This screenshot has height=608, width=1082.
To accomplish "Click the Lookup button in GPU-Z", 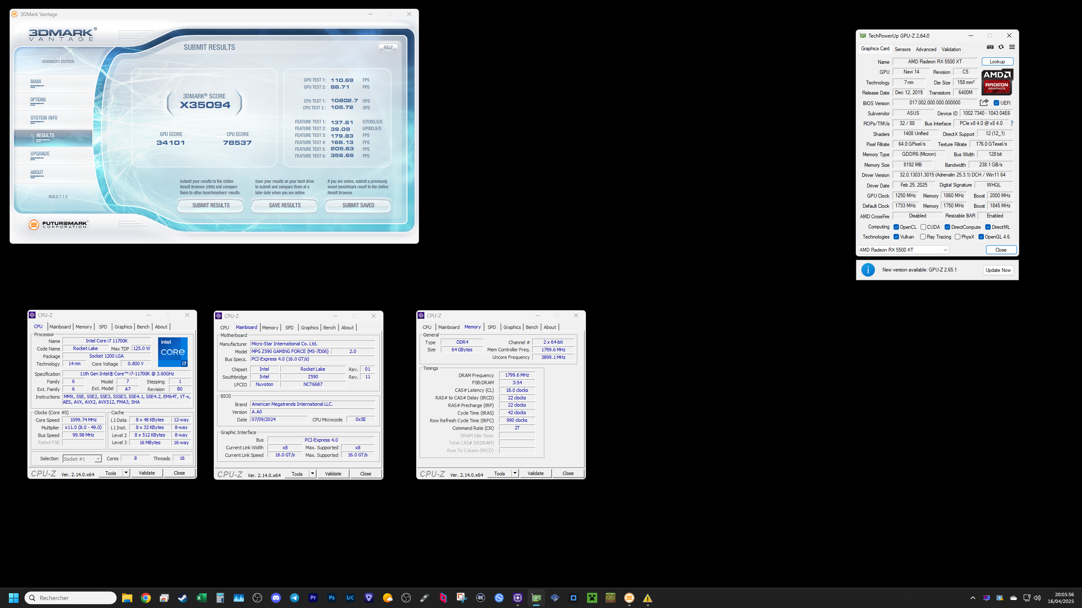I will [997, 62].
